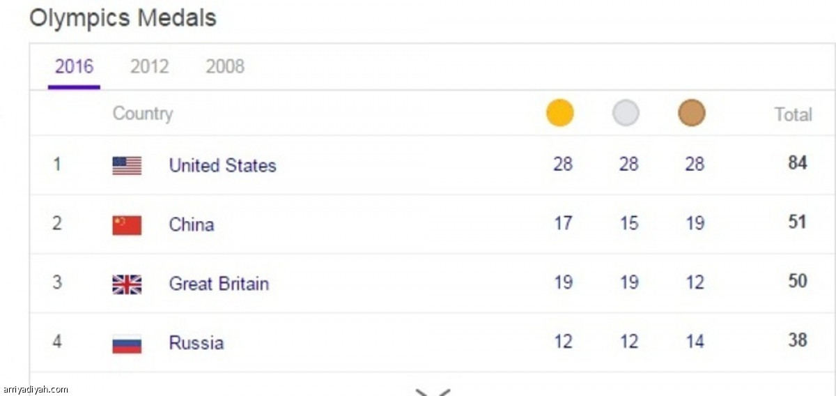Click the Great Britain flag icon

[127, 284]
